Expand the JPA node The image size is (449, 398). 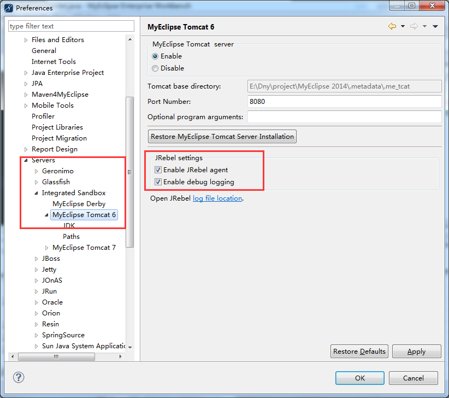point(26,84)
